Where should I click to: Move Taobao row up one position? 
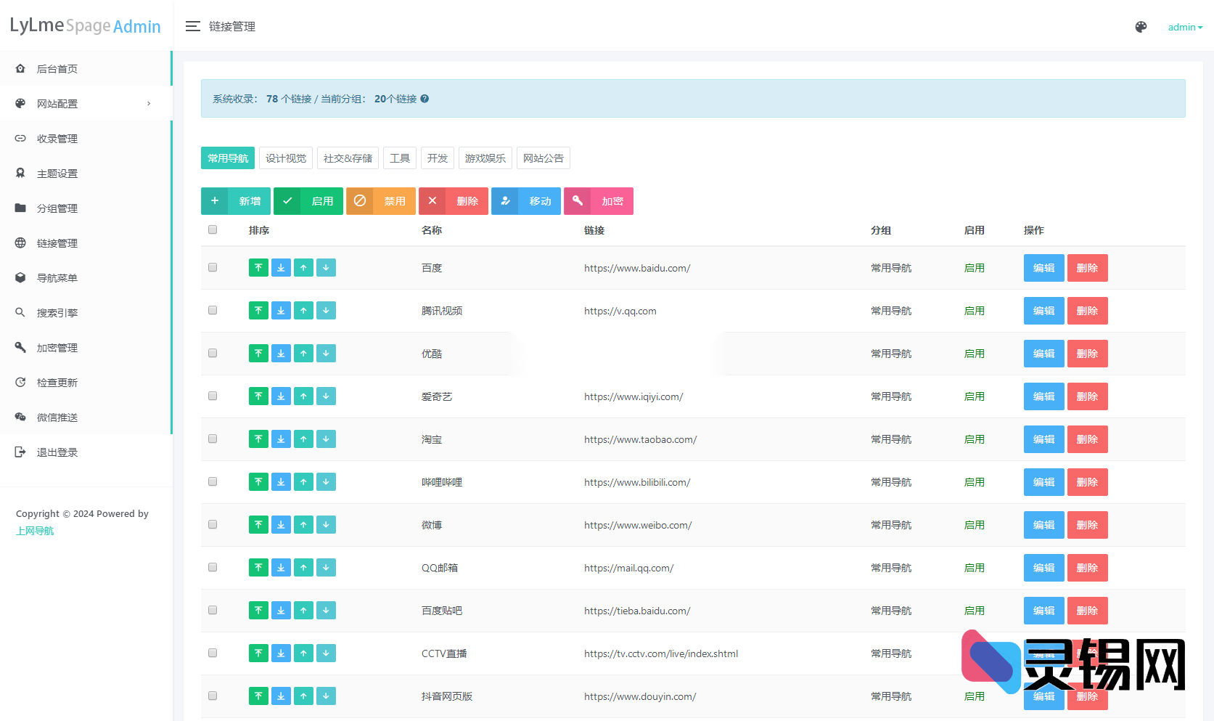click(303, 439)
